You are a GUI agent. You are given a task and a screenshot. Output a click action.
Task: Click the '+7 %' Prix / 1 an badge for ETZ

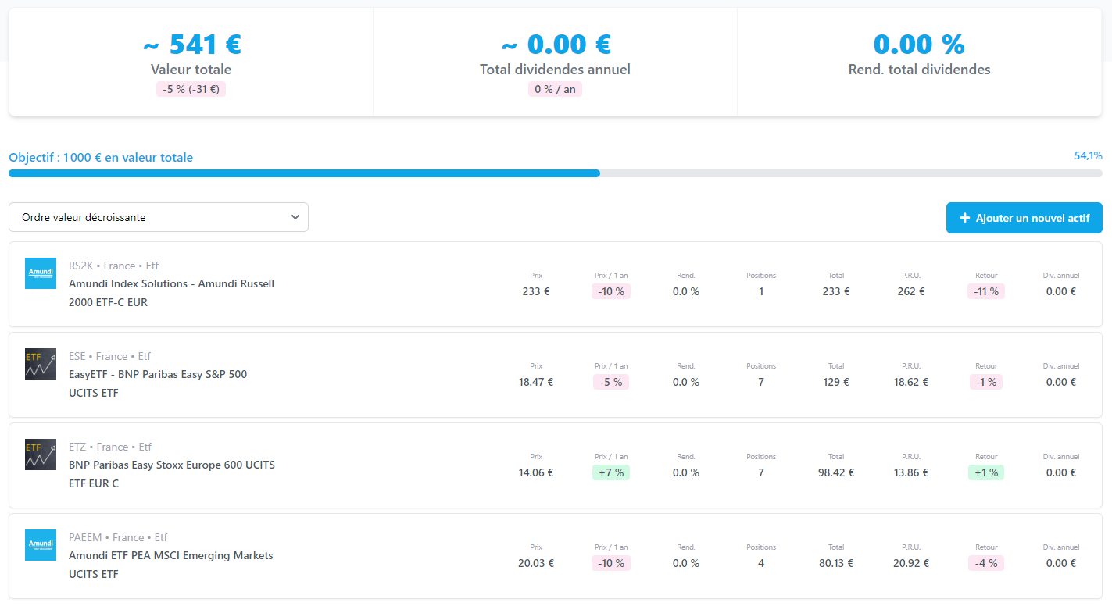(611, 472)
